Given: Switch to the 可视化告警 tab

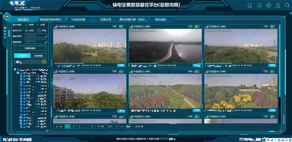Looking at the screenshot, I should pyautogui.click(x=78, y=19).
